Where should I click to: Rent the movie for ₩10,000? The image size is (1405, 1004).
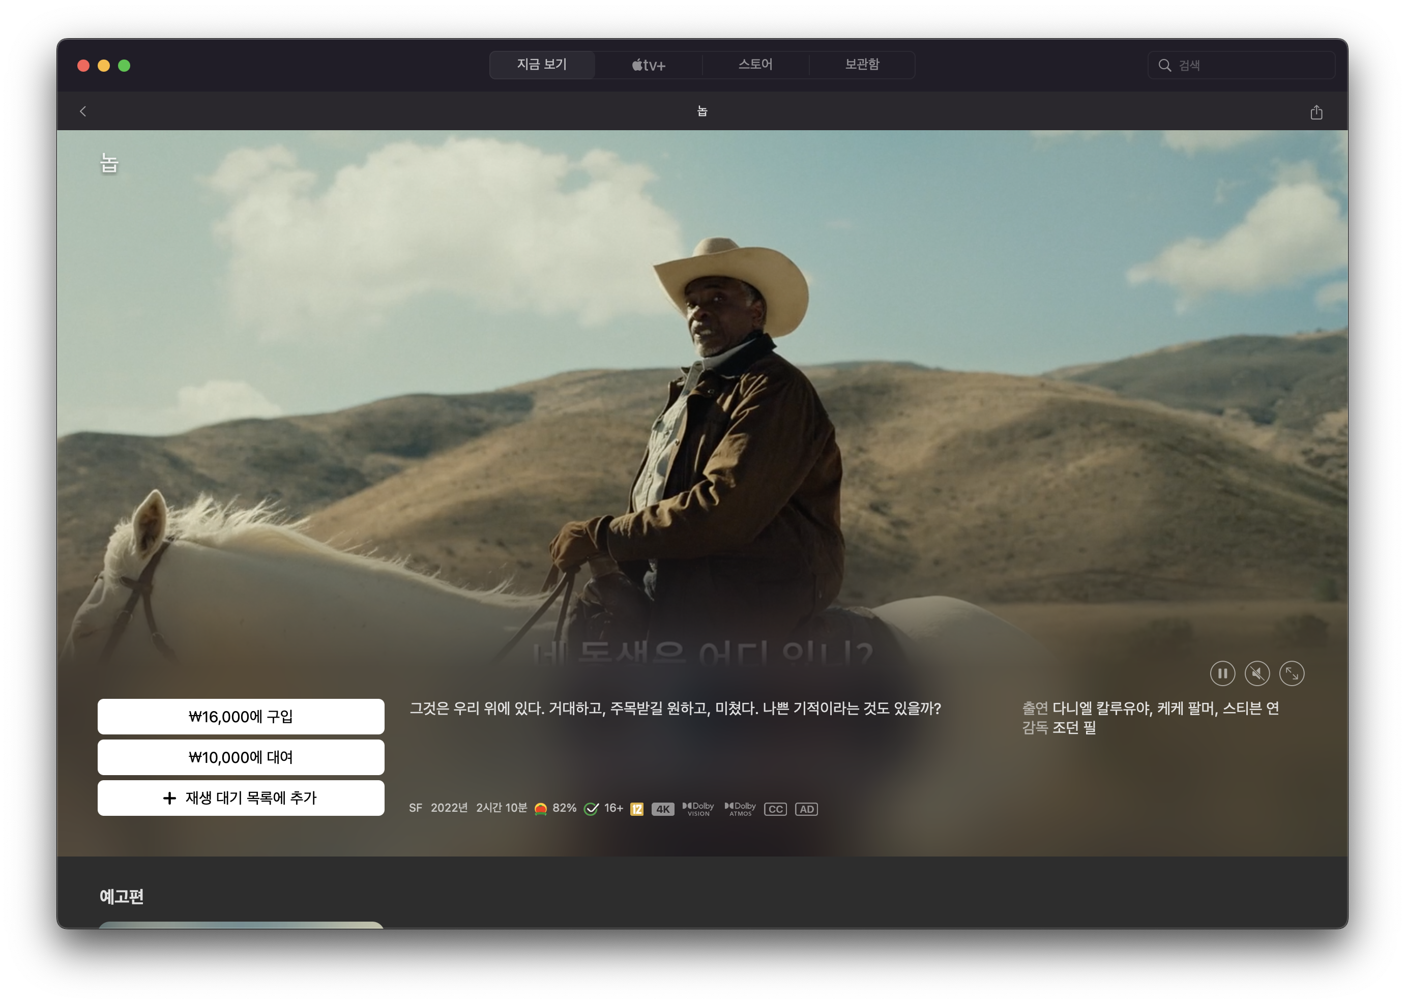click(241, 757)
